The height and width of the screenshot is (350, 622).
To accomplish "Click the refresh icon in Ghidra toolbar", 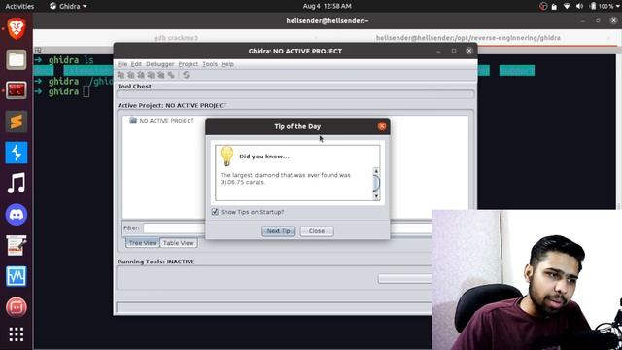I will 186,75.
